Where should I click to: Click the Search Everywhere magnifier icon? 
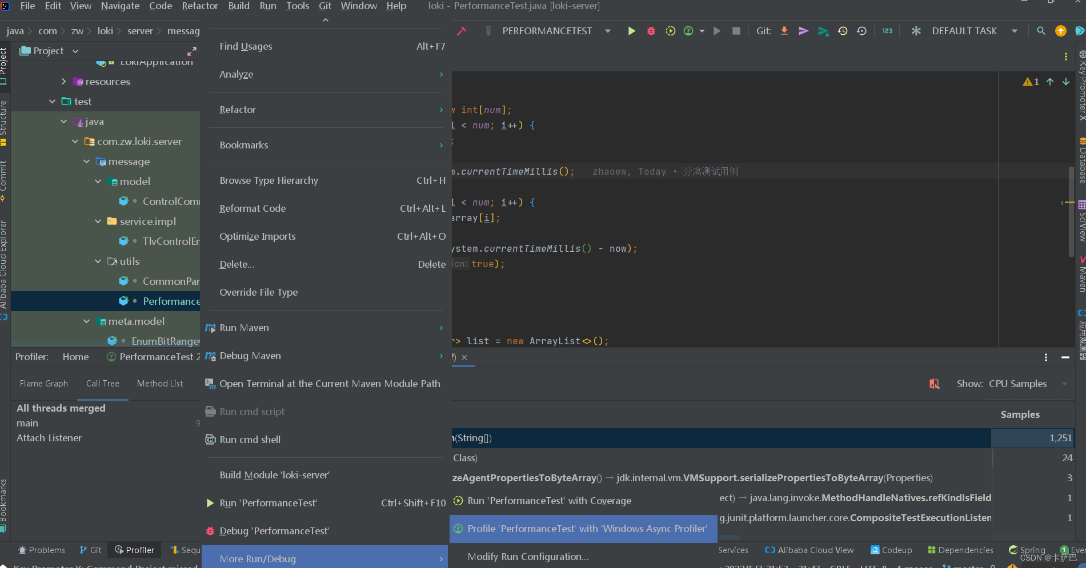tap(1041, 31)
